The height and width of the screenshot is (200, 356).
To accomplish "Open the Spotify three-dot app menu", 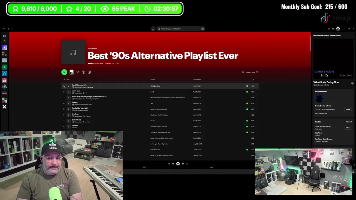I will [4, 29].
